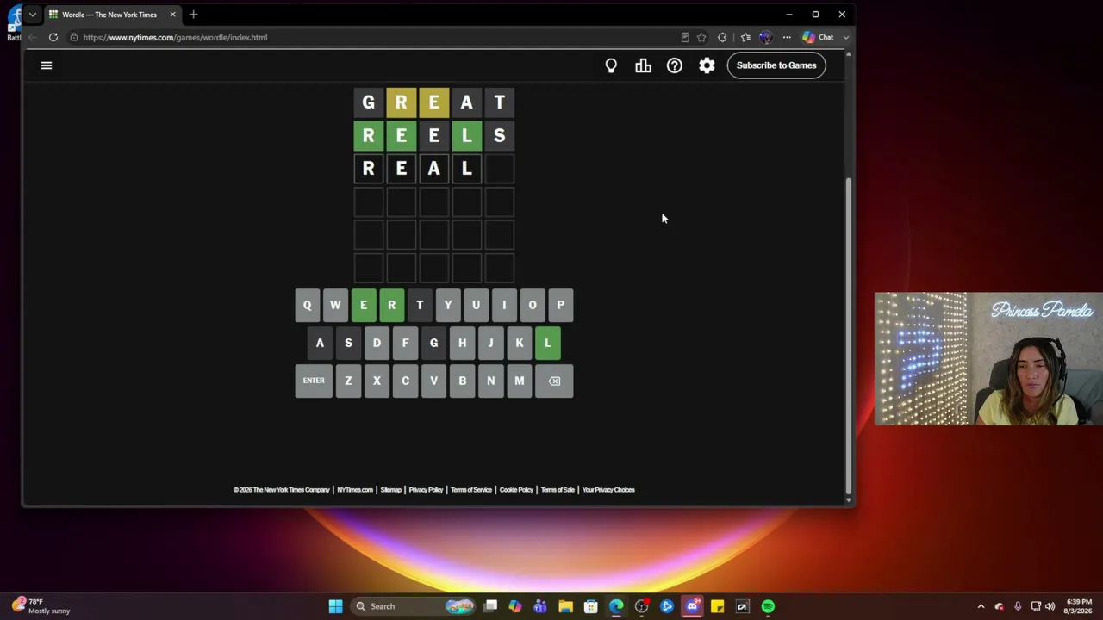Open Wordle settings gear

click(707, 65)
